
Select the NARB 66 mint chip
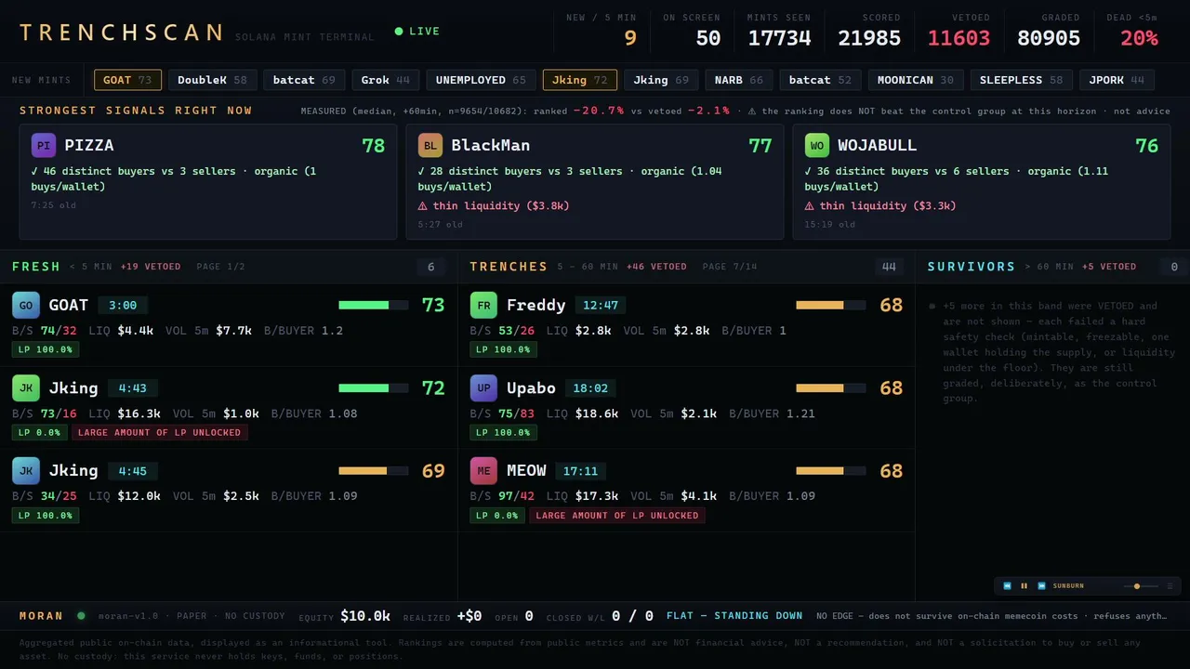(739, 80)
